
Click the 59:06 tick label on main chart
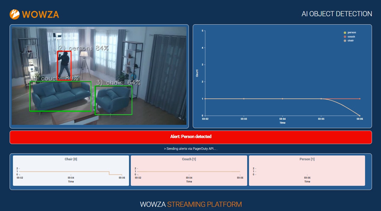point(360,119)
